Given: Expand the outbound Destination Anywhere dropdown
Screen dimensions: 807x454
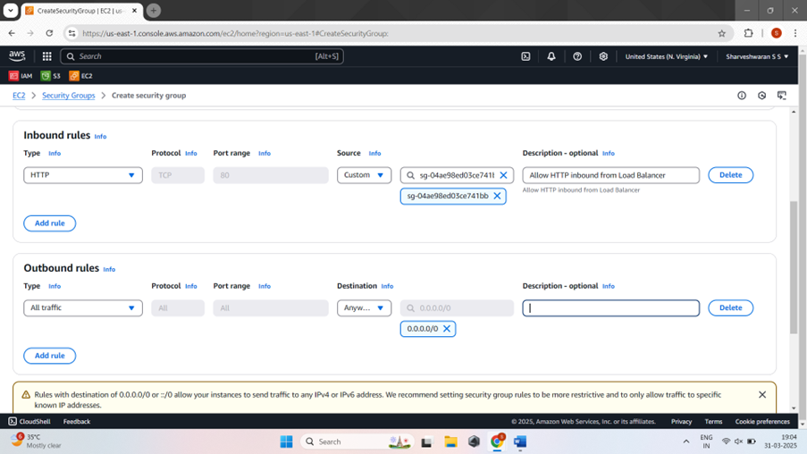Looking at the screenshot, I should click(x=364, y=307).
